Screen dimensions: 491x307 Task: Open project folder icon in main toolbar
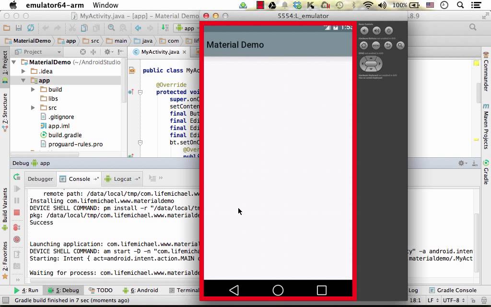pyautogui.click(x=7, y=28)
